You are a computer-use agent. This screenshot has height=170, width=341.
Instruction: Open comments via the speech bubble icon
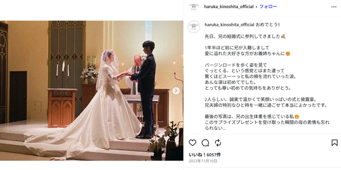tap(205, 143)
